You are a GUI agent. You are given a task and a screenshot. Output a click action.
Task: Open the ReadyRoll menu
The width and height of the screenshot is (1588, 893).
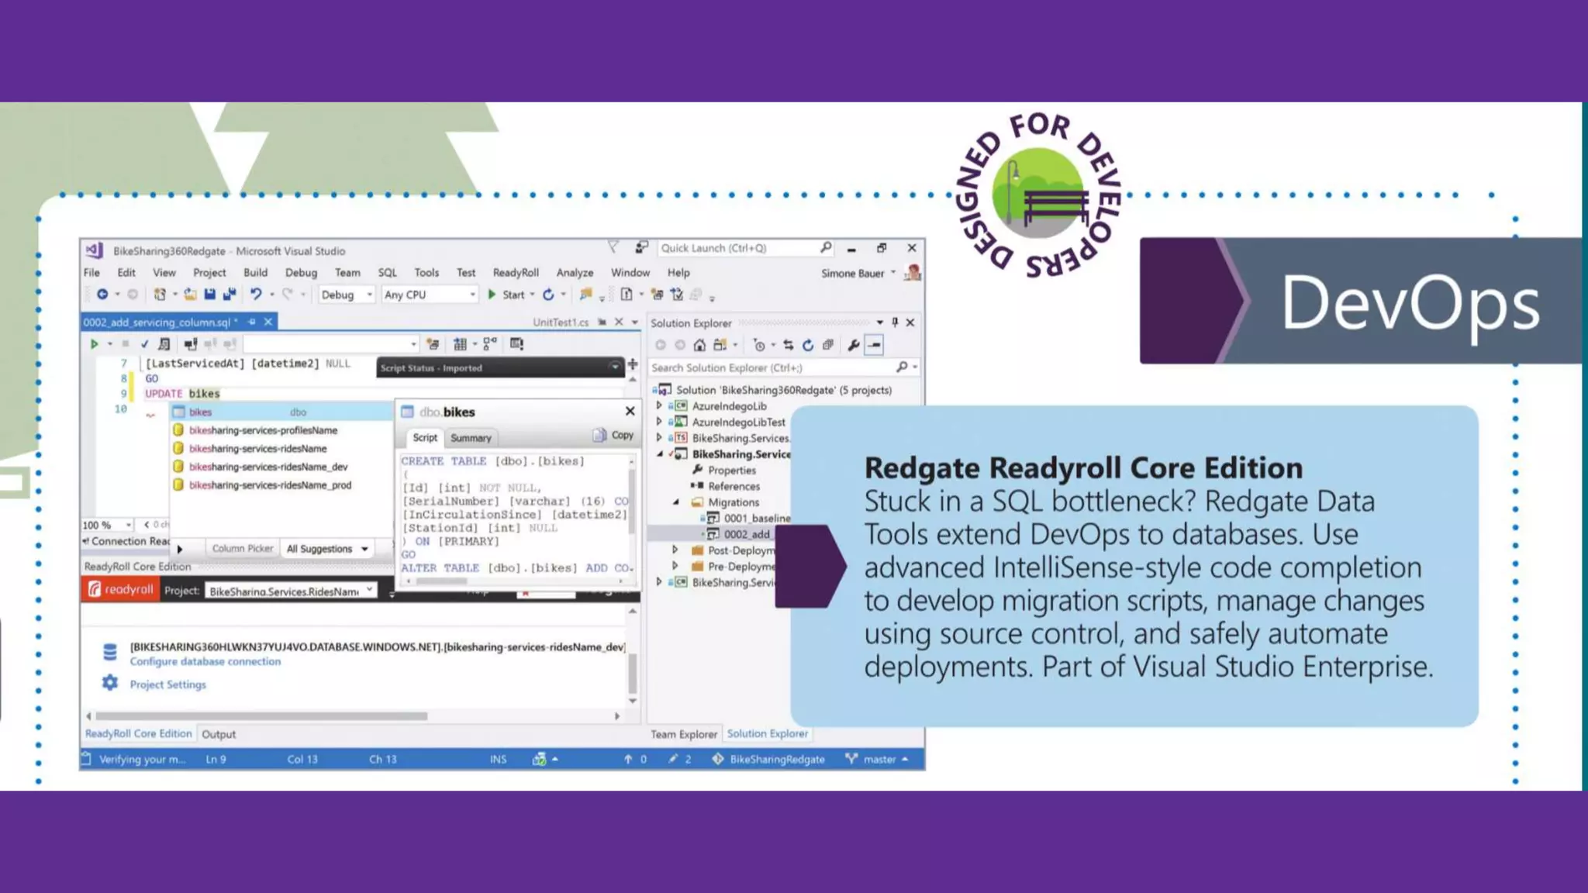coord(515,273)
